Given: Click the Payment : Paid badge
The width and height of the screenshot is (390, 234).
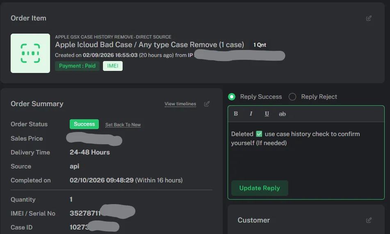Looking at the screenshot, I should pos(77,66).
